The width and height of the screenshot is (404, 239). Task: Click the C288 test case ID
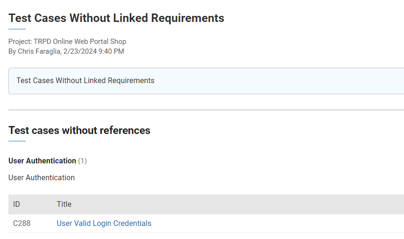point(21,223)
